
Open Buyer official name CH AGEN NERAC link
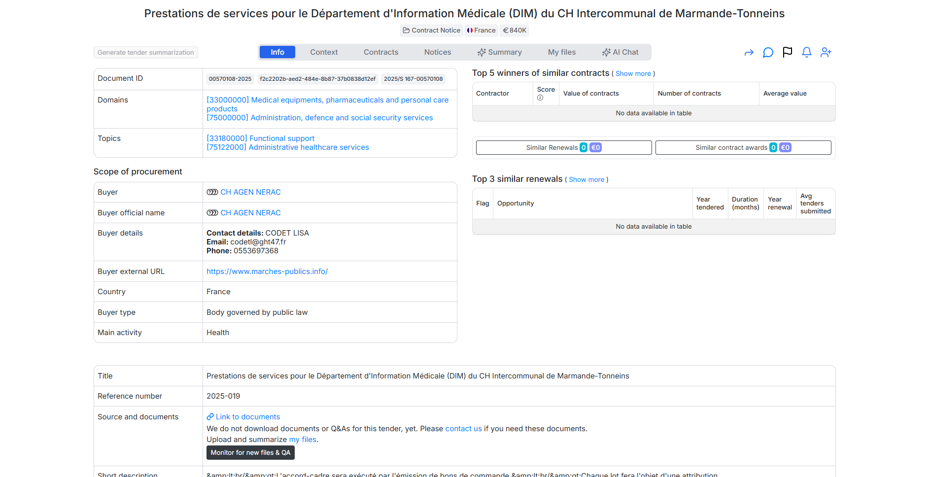point(250,213)
